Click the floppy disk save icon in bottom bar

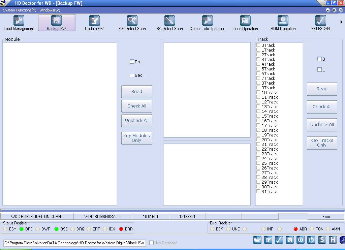click(290, 240)
